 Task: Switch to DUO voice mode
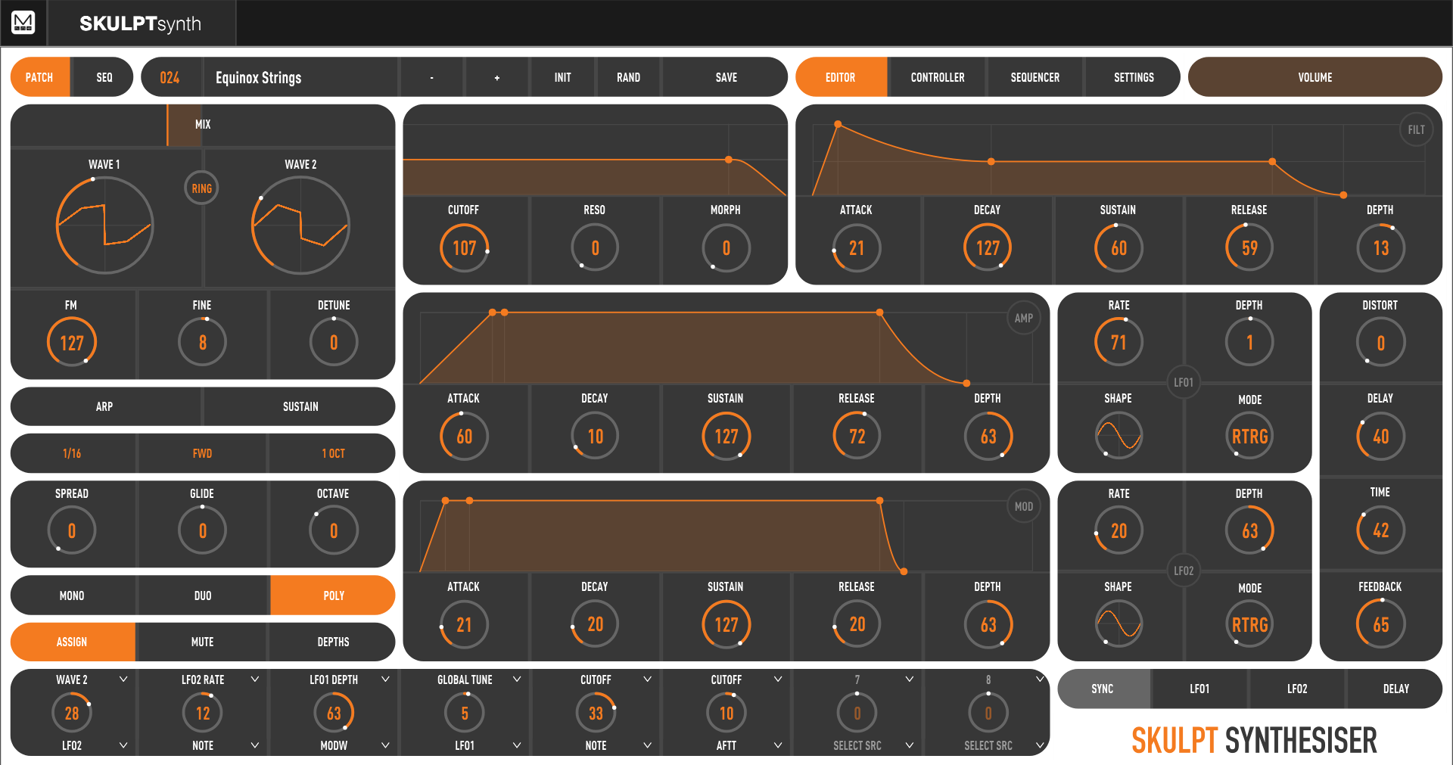[203, 596]
